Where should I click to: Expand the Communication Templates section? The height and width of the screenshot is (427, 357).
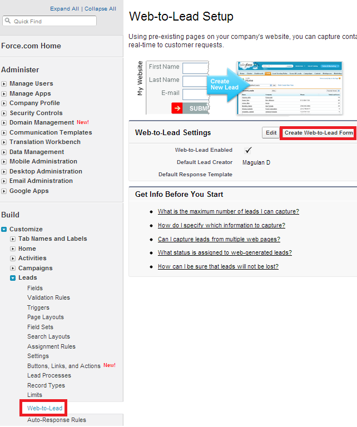[4, 133]
